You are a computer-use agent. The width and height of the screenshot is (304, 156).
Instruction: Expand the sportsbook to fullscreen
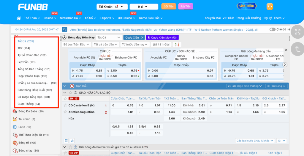[297, 31]
